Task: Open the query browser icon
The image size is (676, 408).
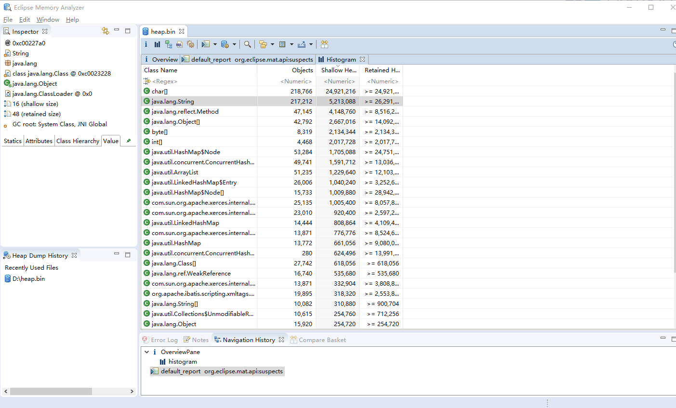Action: tap(225, 44)
